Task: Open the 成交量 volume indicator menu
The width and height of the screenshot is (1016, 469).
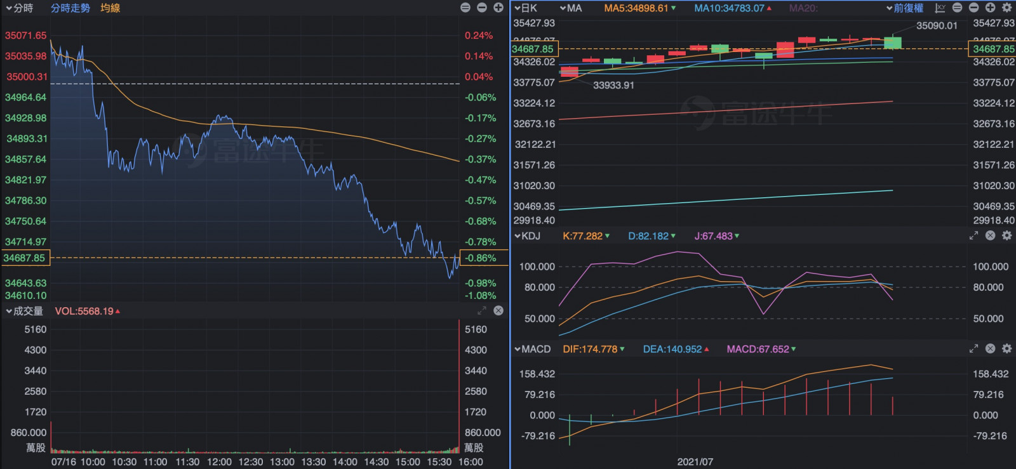Action: [x=25, y=311]
